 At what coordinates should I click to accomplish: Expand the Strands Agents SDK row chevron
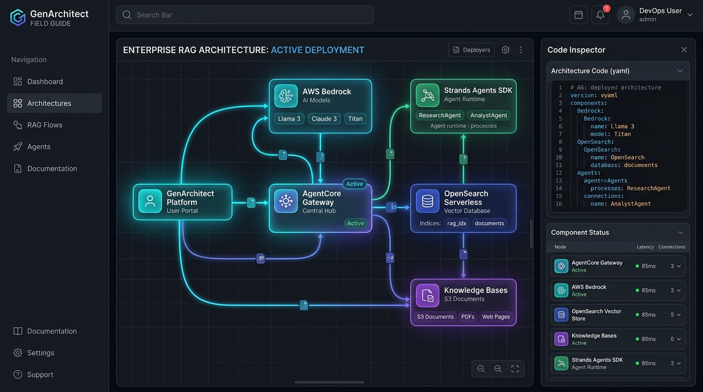pyautogui.click(x=679, y=363)
